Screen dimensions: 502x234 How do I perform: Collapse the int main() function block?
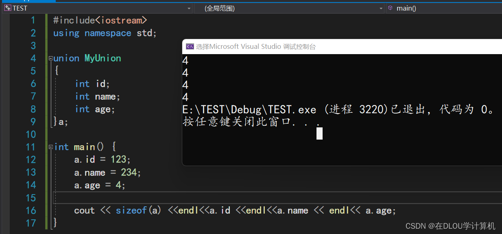pos(50,147)
